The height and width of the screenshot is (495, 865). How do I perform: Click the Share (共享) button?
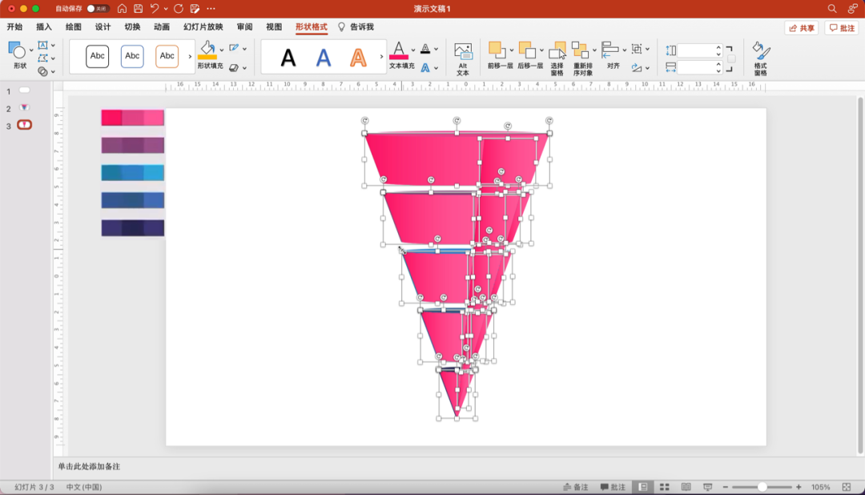coord(802,27)
